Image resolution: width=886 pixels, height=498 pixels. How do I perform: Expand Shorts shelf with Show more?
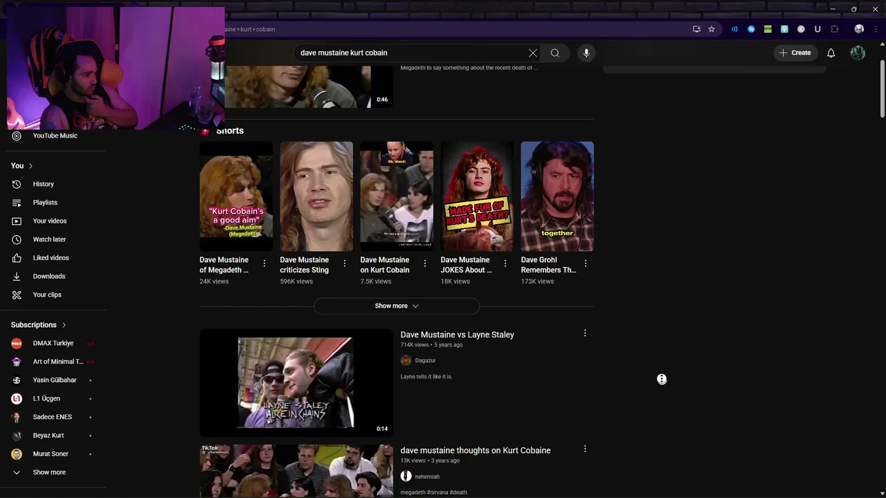tap(397, 306)
